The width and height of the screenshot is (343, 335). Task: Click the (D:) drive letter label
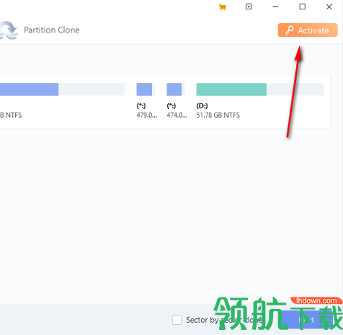pyautogui.click(x=202, y=106)
